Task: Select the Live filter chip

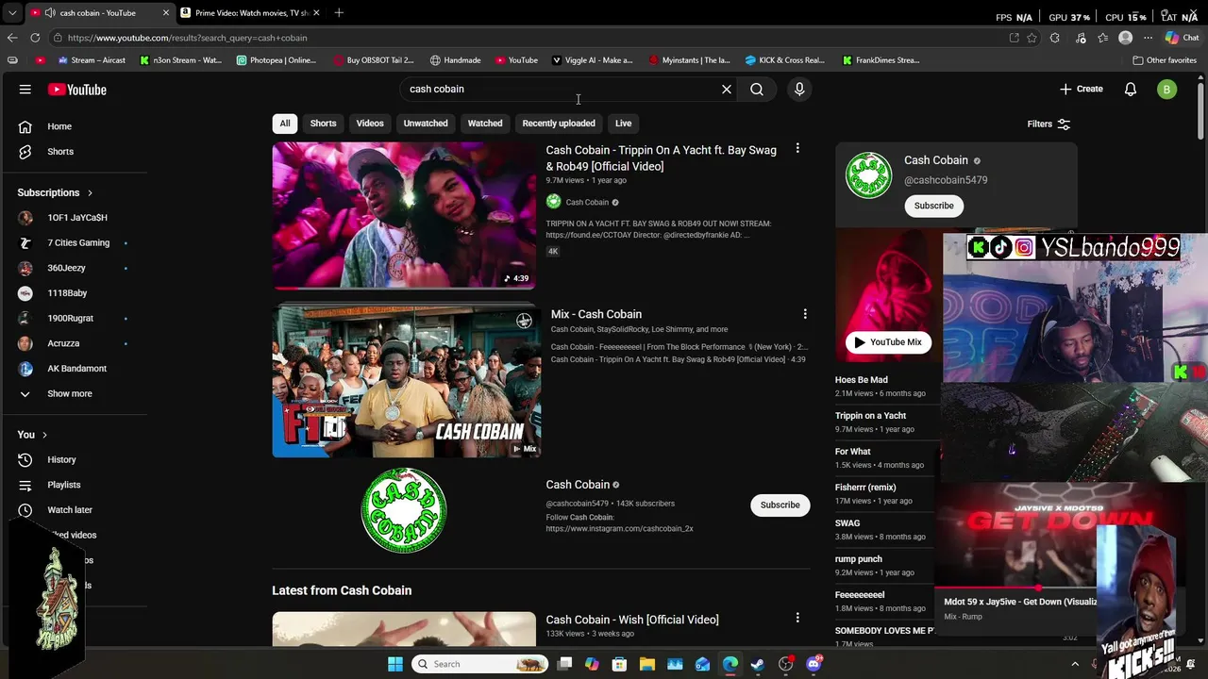Action: click(624, 124)
